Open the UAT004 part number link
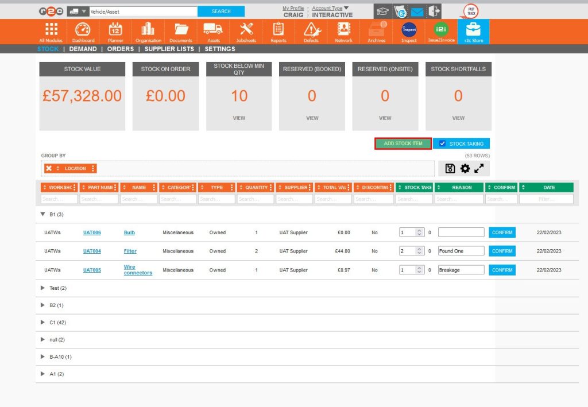Viewport: 588px width, 407px height. tap(91, 251)
